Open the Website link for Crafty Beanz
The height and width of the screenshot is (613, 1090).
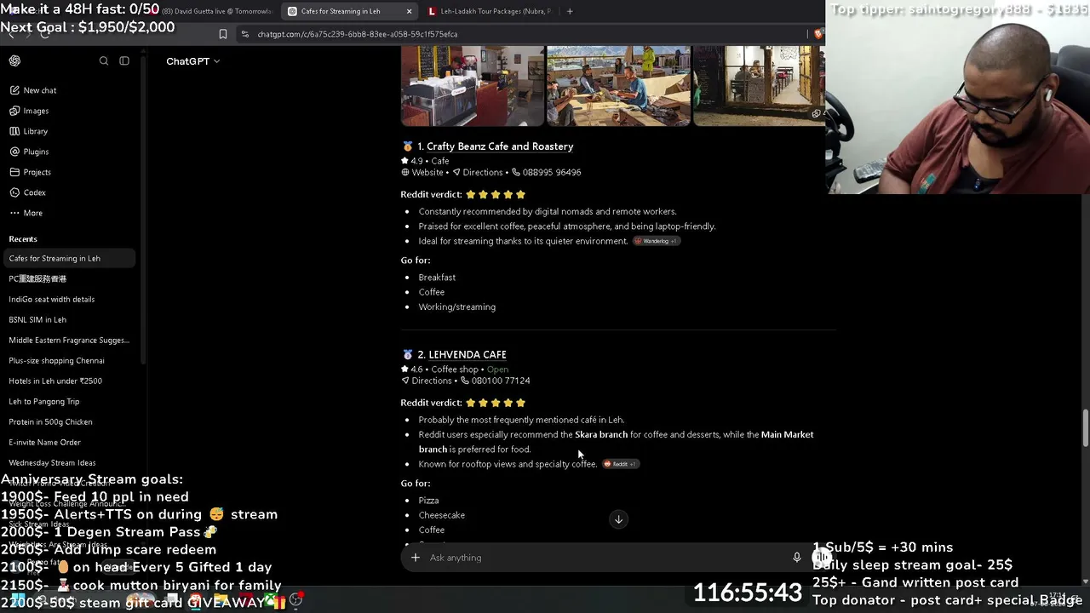(x=422, y=172)
